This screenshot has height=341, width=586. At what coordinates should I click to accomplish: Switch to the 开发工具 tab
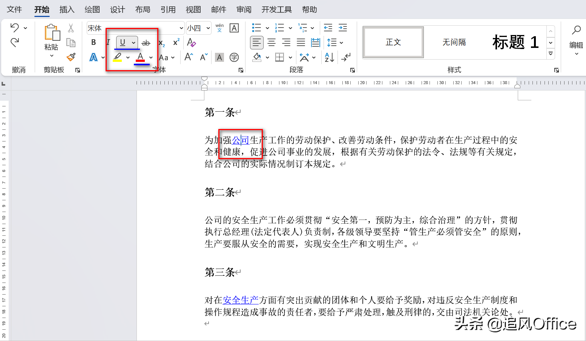[276, 9]
